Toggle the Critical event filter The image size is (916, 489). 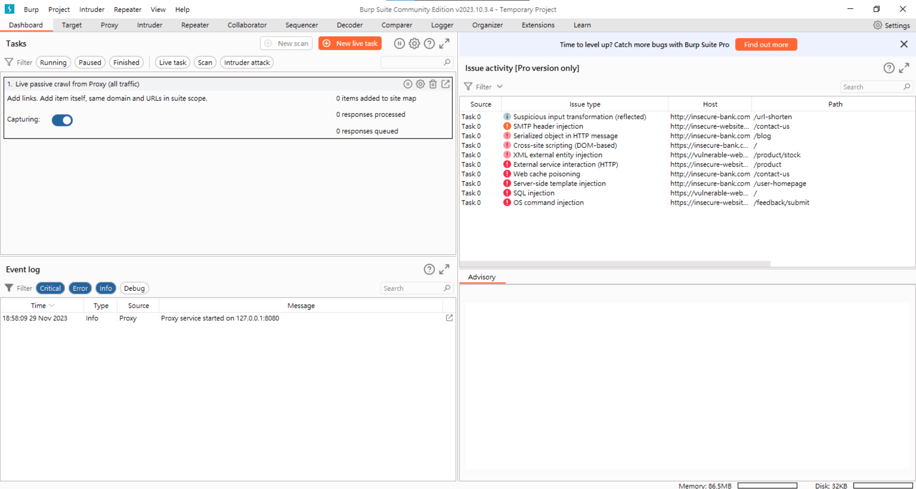pyautogui.click(x=50, y=288)
